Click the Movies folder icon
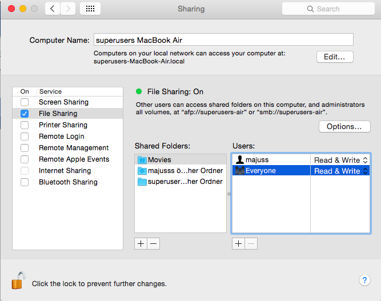 (x=142, y=160)
